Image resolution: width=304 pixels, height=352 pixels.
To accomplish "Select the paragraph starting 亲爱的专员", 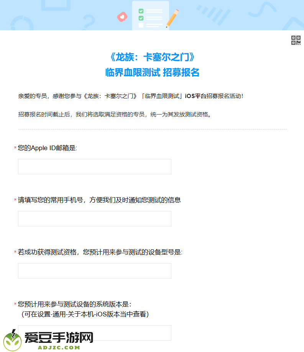I will click(x=131, y=96).
